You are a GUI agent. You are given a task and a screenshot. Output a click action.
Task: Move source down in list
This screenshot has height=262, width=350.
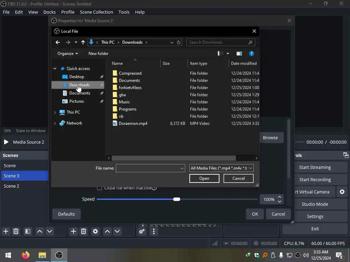(117, 231)
